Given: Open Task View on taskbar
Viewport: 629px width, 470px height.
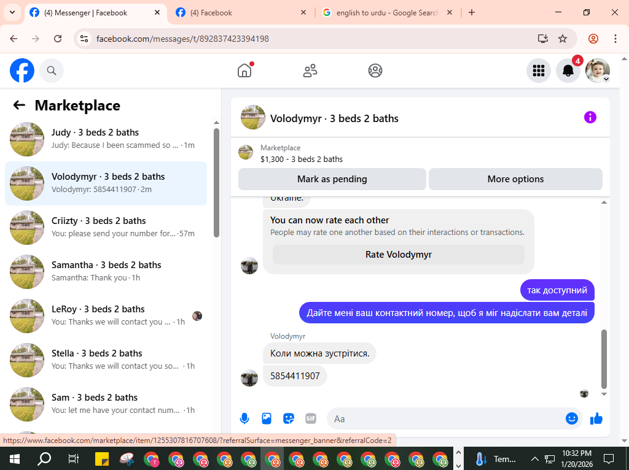Looking at the screenshot, I should tap(74, 459).
